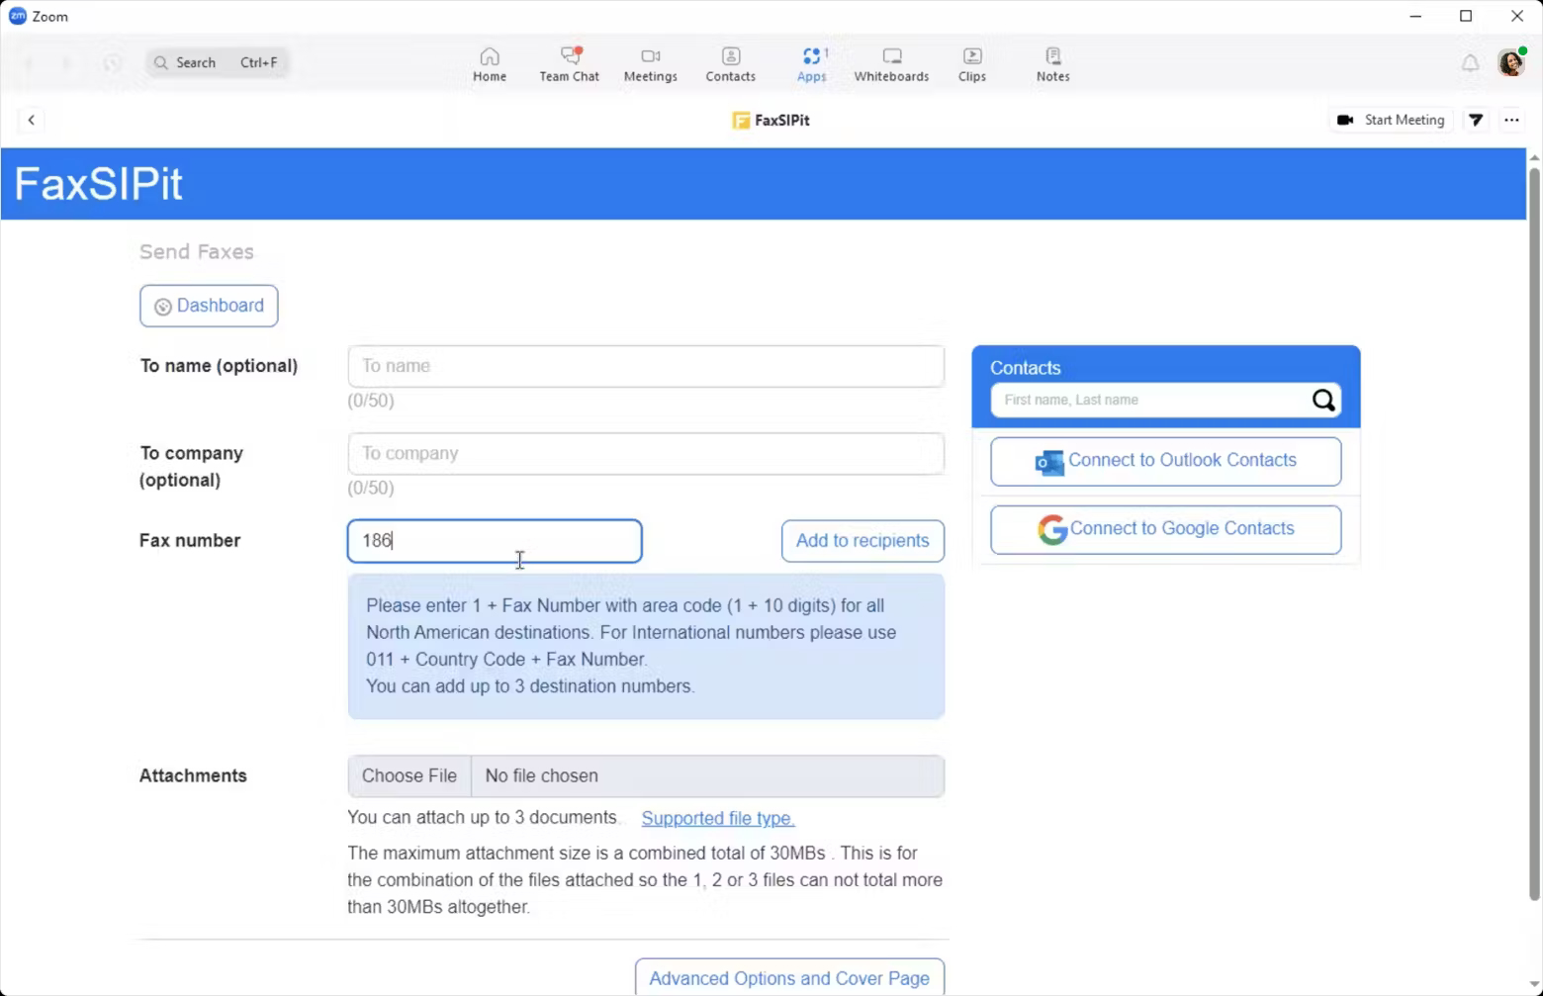
Task: Open the Supported file type link
Action: [x=717, y=818]
